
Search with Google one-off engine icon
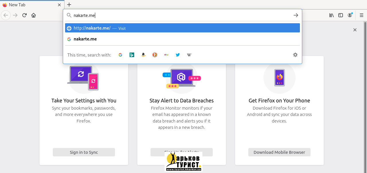pyautogui.click(x=120, y=55)
